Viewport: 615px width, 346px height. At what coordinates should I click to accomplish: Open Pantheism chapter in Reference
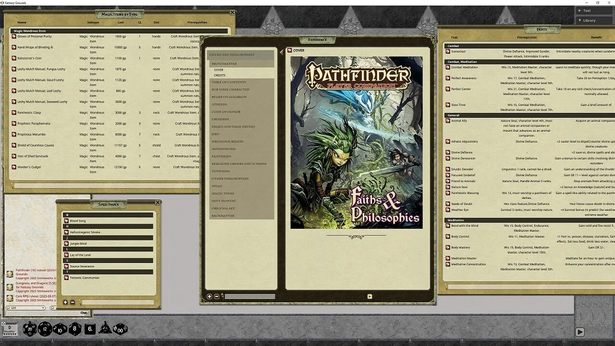[221, 156]
